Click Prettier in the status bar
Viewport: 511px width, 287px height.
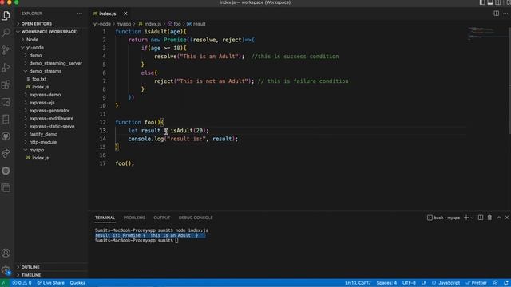[x=476, y=283]
